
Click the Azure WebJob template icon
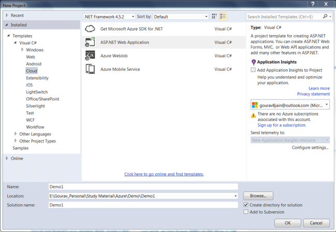click(90, 56)
